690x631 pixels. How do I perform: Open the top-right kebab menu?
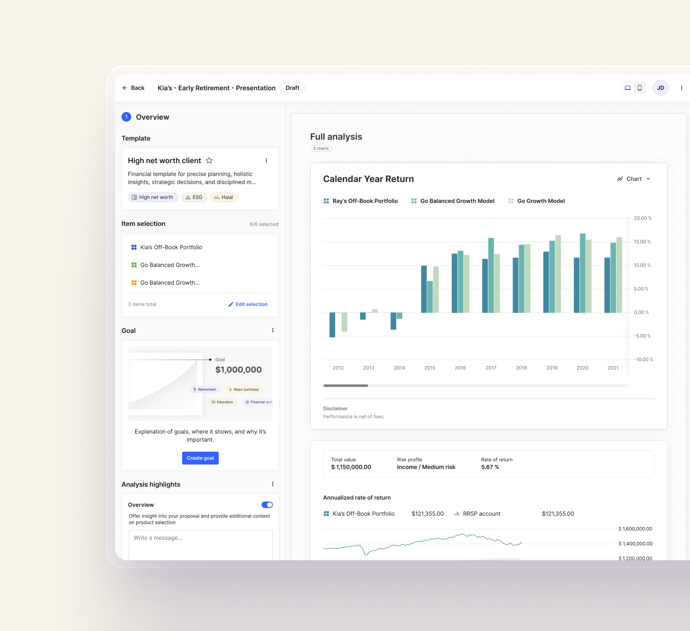[681, 88]
